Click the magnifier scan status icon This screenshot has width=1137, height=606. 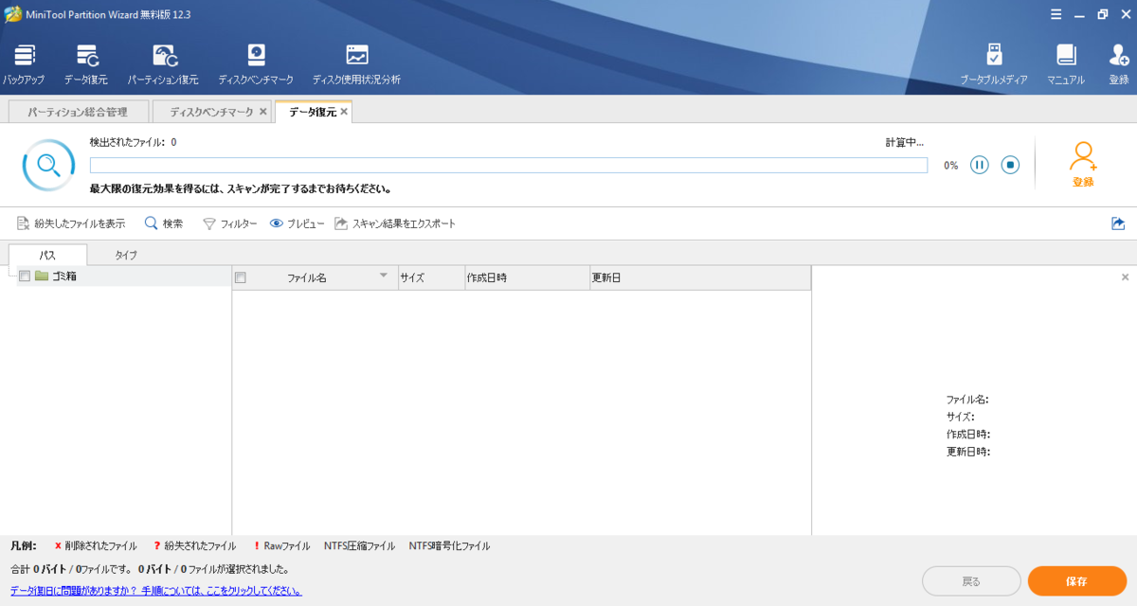(48, 166)
